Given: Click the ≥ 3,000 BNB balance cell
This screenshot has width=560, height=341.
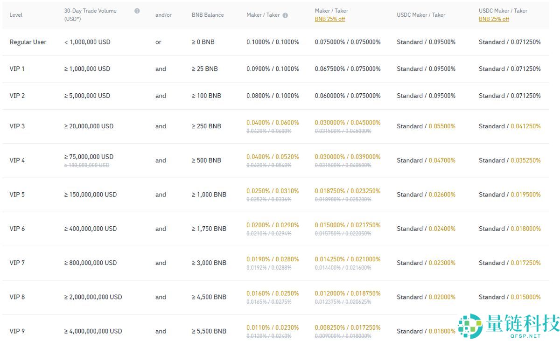Looking at the screenshot, I should click(209, 263).
